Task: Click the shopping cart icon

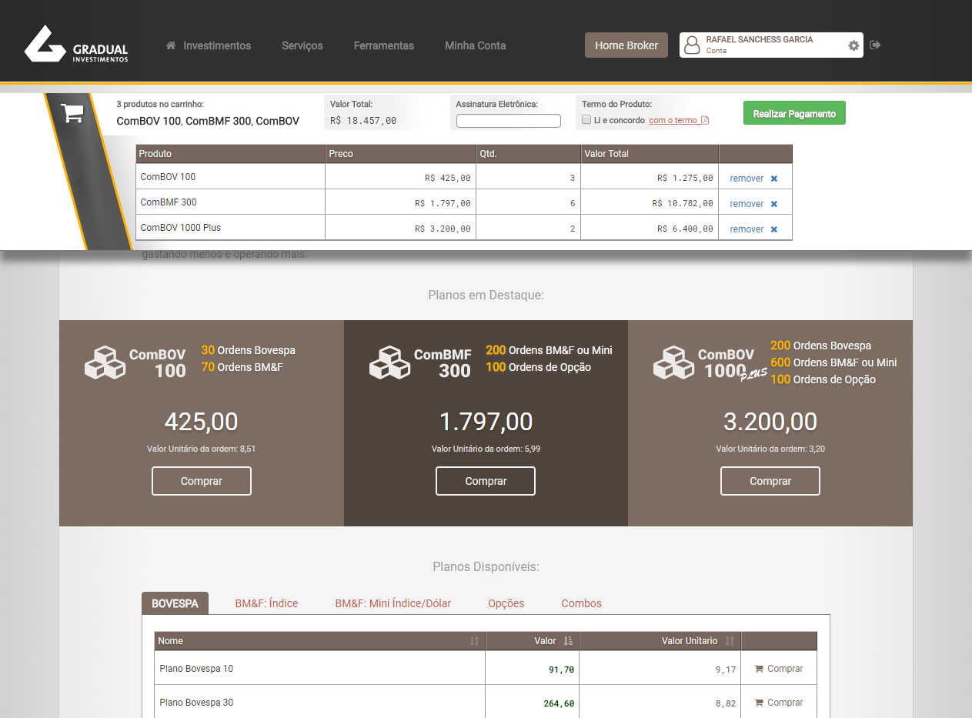Action: 73,114
